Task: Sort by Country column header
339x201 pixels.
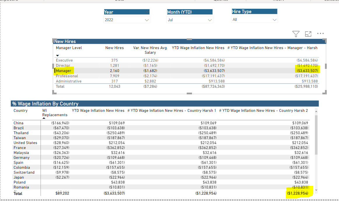Action: [x=20, y=111]
